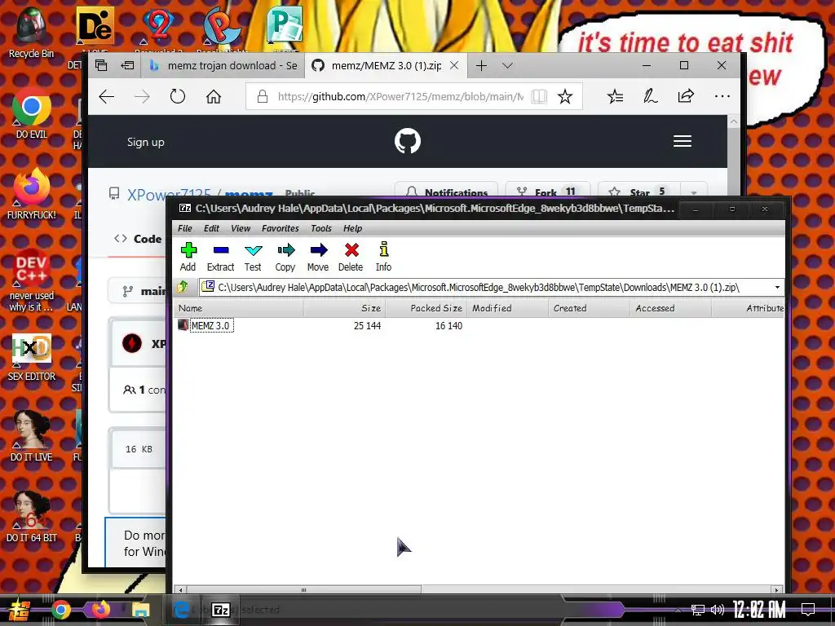Open the taskbar volume control
Image resolution: width=835 pixels, height=626 pixels.
click(x=718, y=610)
